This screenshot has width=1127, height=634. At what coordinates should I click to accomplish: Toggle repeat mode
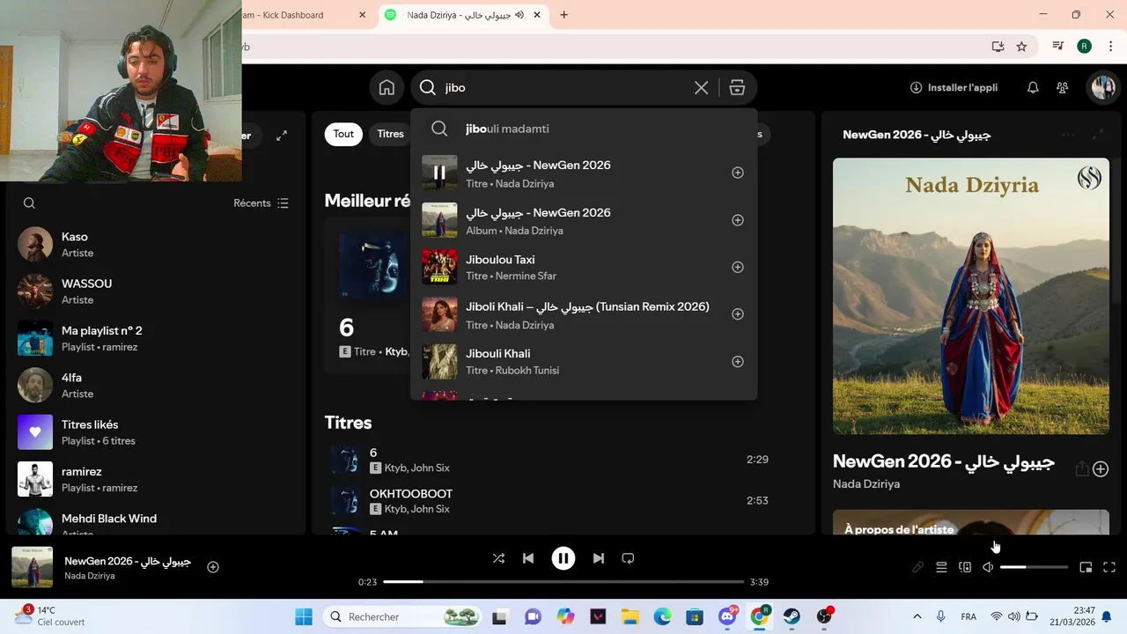coord(628,558)
